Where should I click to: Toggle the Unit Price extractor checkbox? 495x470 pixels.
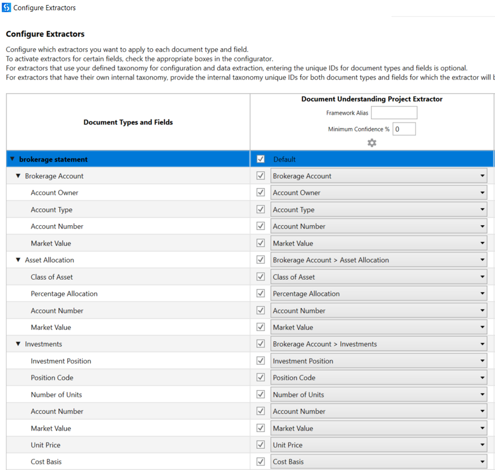260,444
